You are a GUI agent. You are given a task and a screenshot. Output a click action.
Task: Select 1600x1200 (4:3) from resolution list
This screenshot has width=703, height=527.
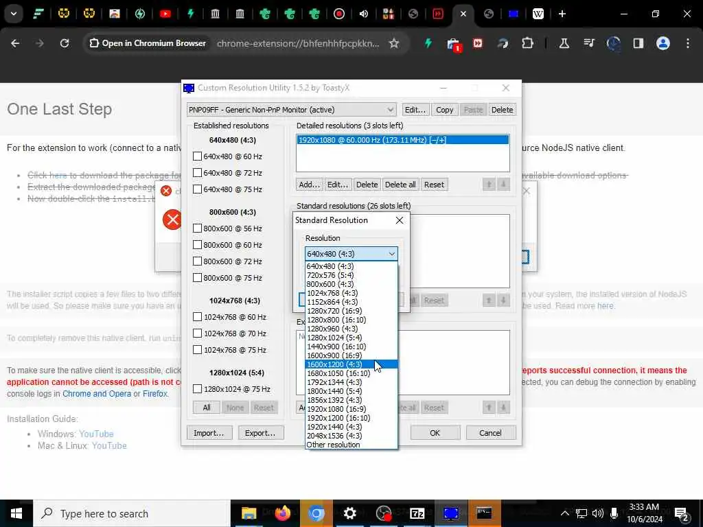pyautogui.click(x=351, y=364)
